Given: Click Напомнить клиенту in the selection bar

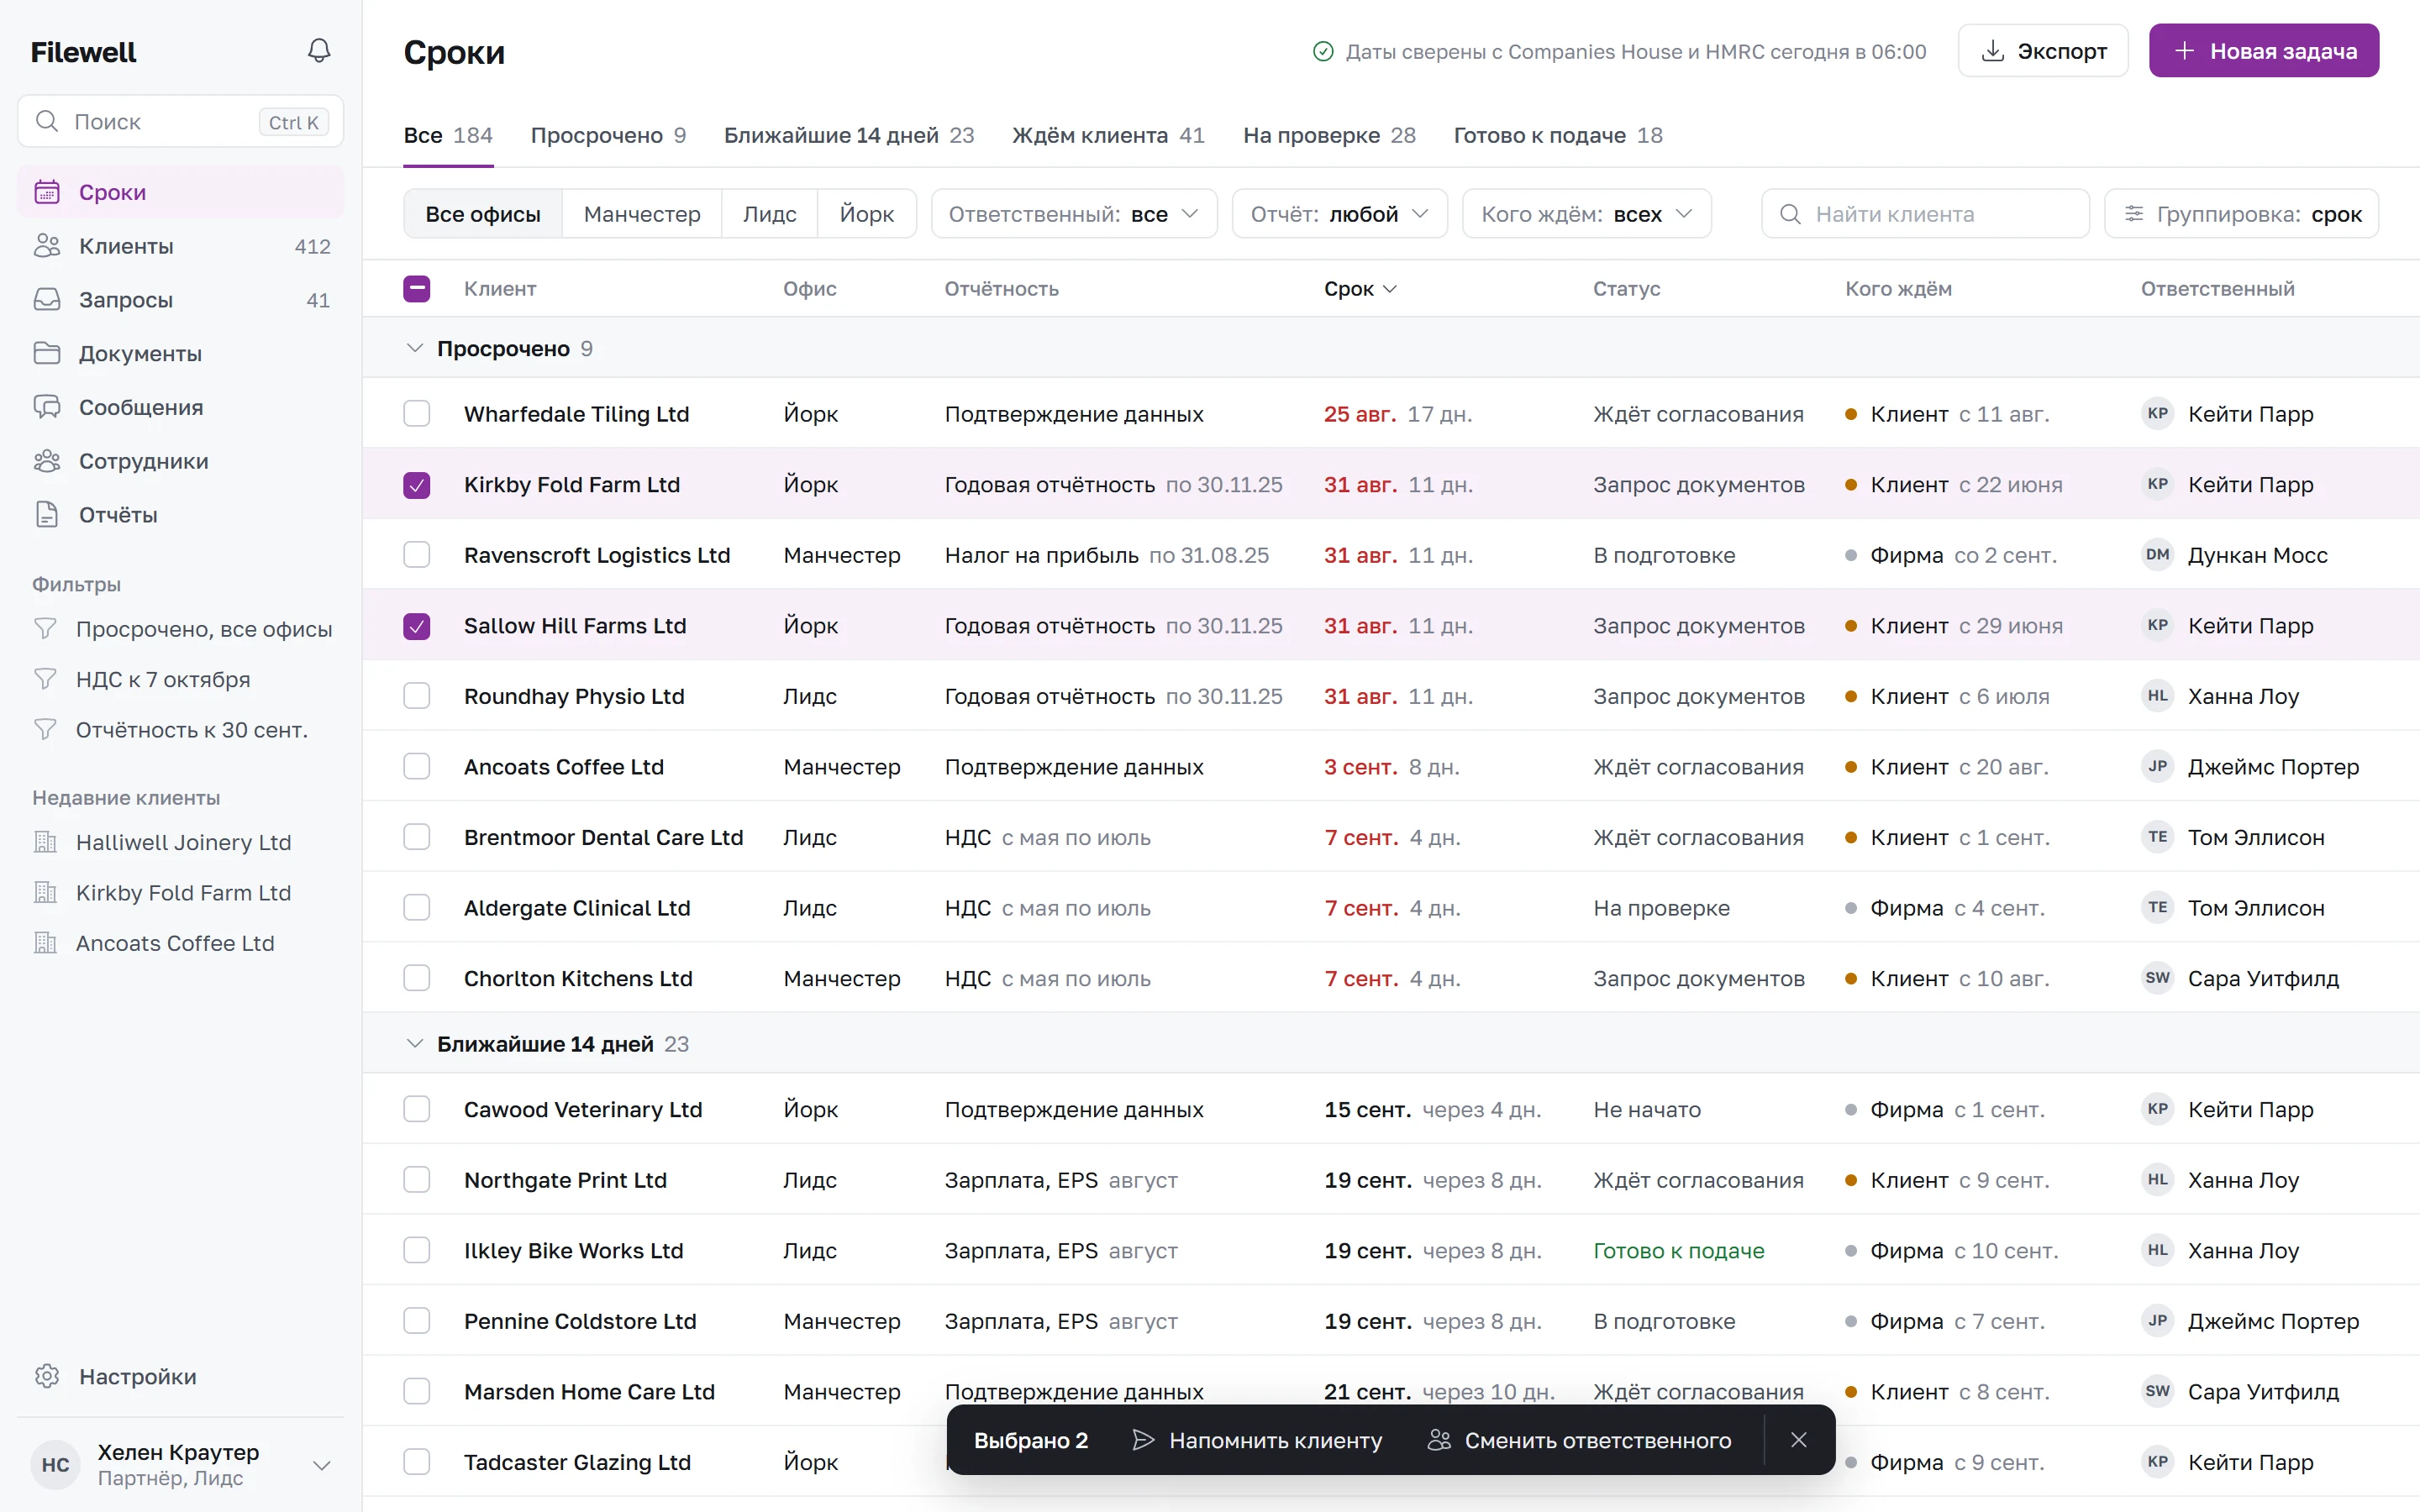Looking at the screenshot, I should point(1257,1440).
